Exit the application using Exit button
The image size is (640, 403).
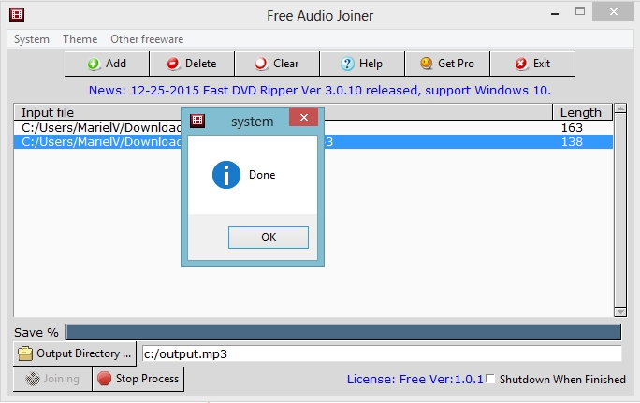pyautogui.click(x=532, y=64)
